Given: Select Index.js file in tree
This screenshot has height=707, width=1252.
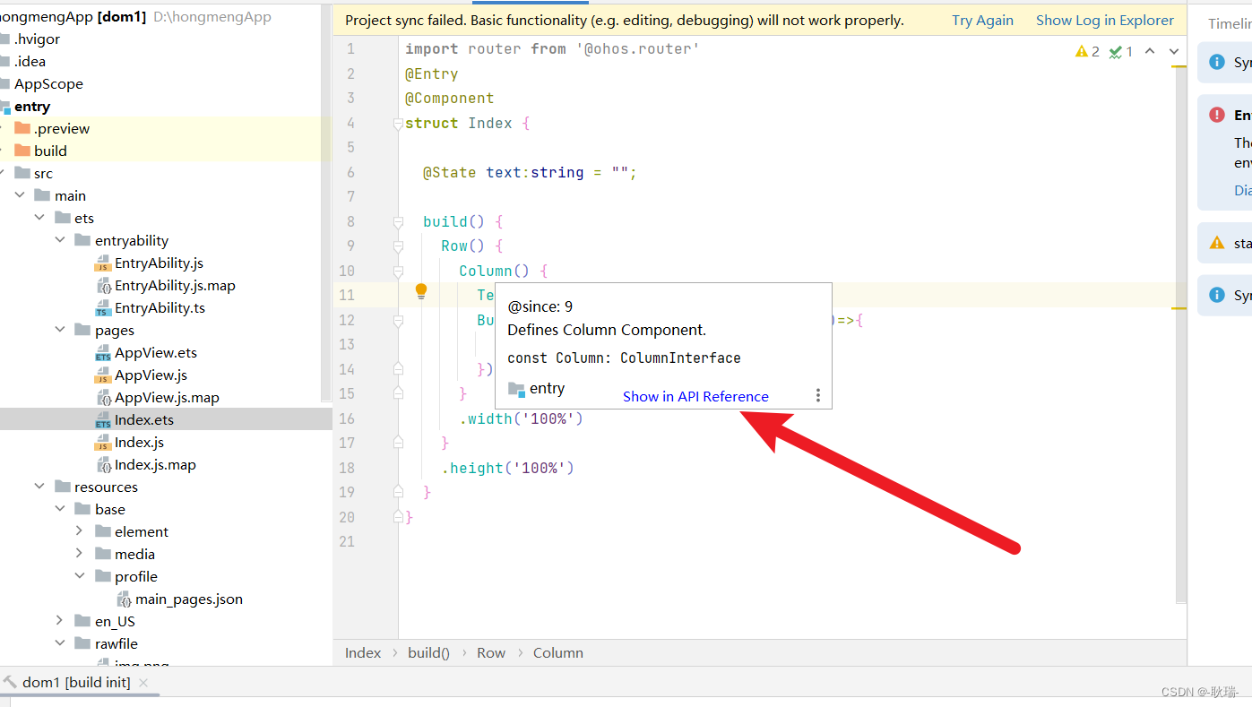Looking at the screenshot, I should click(x=139, y=442).
